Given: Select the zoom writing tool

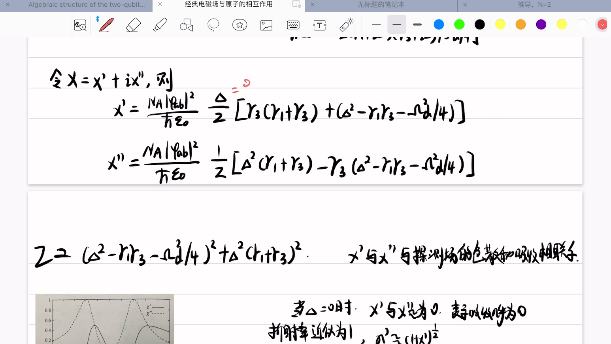Looking at the screenshot, I should (80, 25).
